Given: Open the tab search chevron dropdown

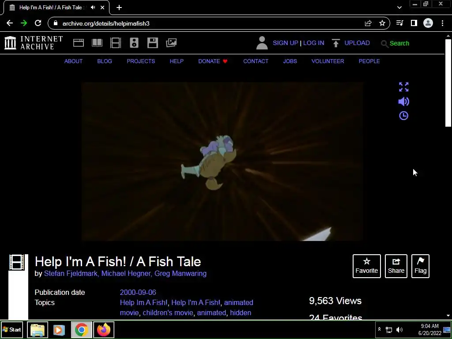Looking at the screenshot, I should [x=399, y=8].
